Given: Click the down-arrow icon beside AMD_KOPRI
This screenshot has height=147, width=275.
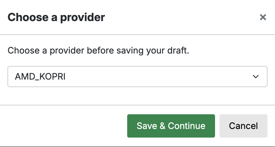Looking at the screenshot, I should pos(255,77).
